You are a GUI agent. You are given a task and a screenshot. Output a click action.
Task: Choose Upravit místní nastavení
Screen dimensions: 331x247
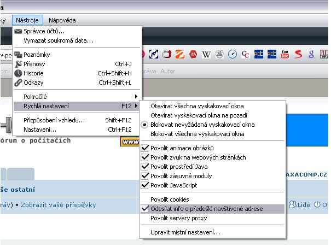tap(185, 232)
